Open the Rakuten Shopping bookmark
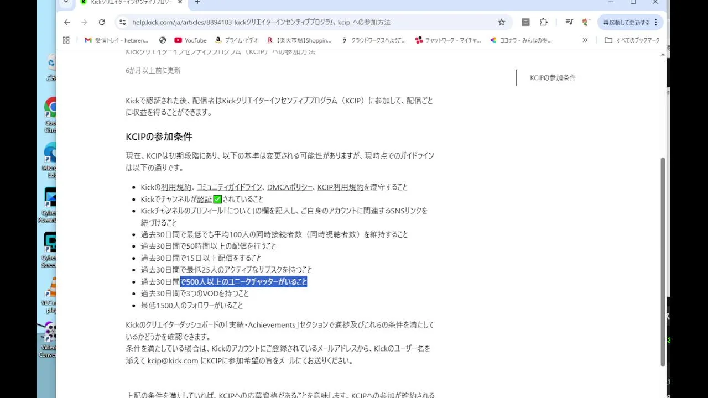 (x=299, y=40)
